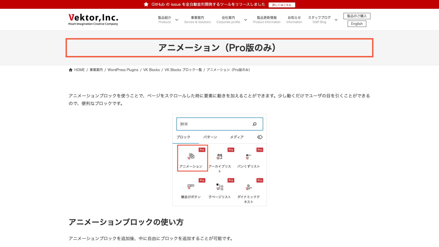Switch the site to English

(x=357, y=24)
